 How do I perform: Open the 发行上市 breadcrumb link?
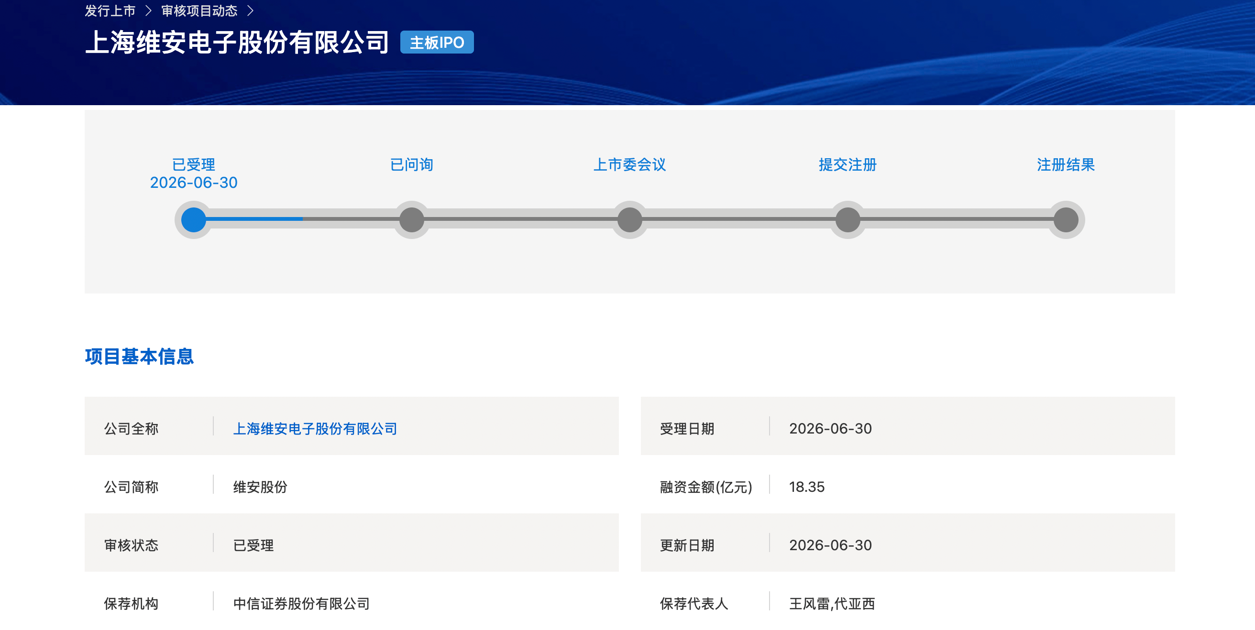click(110, 11)
